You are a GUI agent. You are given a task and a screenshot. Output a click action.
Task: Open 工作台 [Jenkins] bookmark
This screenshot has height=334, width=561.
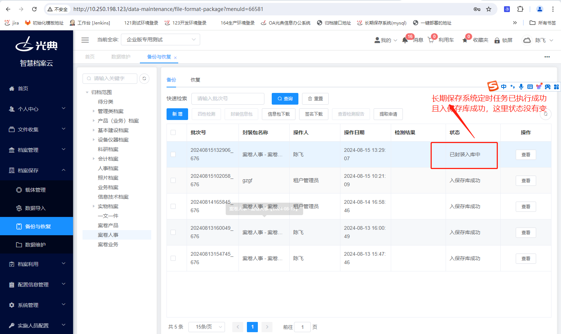pyautogui.click(x=90, y=23)
